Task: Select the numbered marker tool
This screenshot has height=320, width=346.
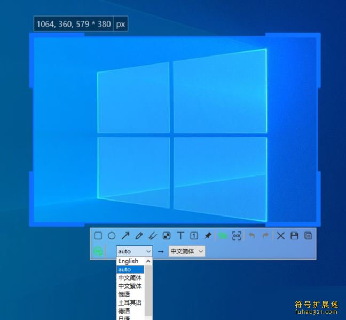Action: pos(194,236)
